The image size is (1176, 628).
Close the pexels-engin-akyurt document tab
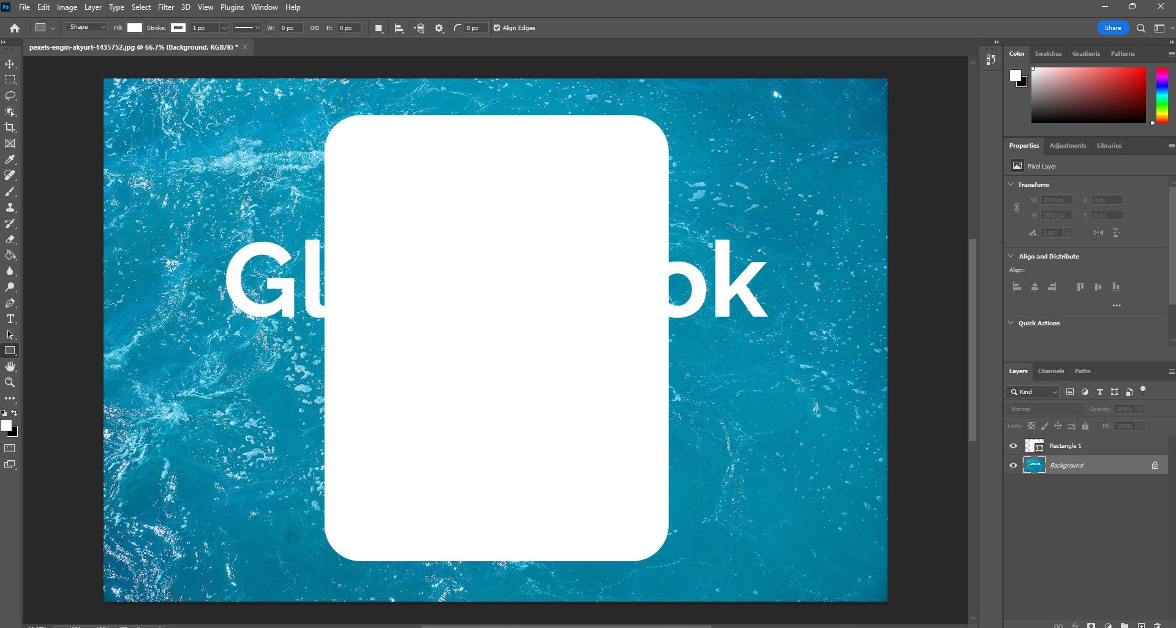click(245, 47)
